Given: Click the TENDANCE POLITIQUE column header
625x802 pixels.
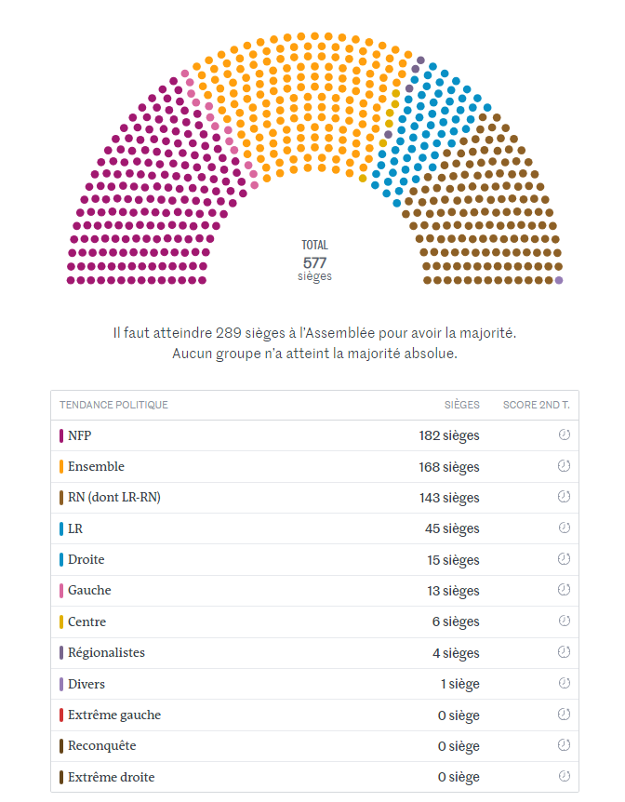Looking at the screenshot, I should click(113, 405).
